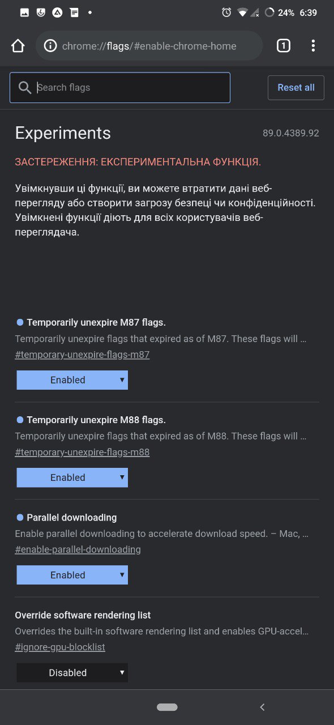Open the Enabled dropdown for Parallel downloading
Image resolution: width=334 pixels, height=725 pixels.
[72, 575]
